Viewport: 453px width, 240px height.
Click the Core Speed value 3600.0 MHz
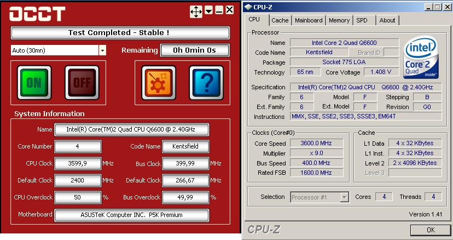coord(317,144)
